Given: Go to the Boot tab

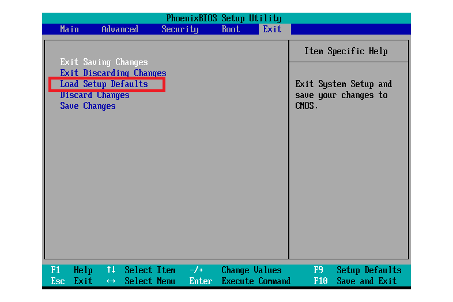Looking at the screenshot, I should [231, 29].
